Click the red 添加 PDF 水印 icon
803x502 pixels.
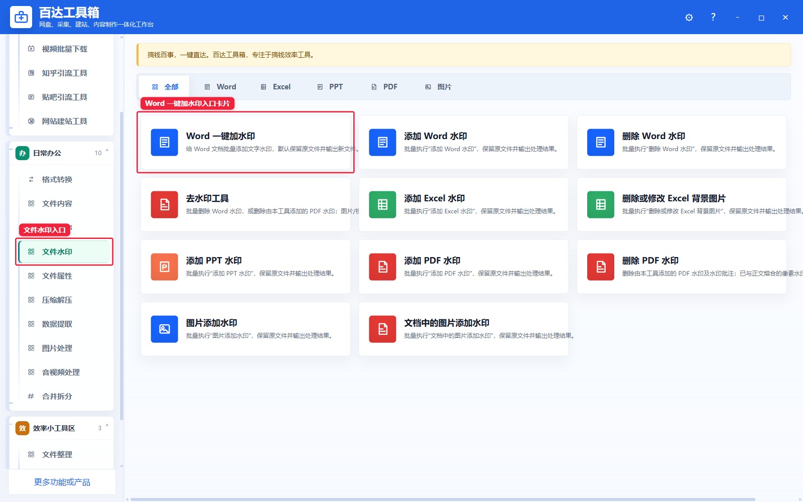pyautogui.click(x=382, y=267)
